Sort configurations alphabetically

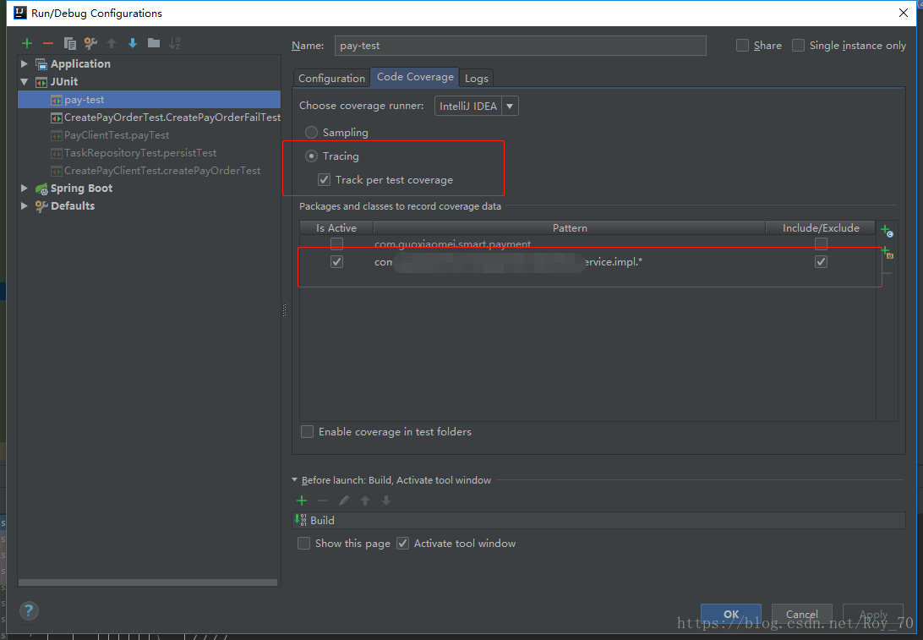click(x=175, y=43)
